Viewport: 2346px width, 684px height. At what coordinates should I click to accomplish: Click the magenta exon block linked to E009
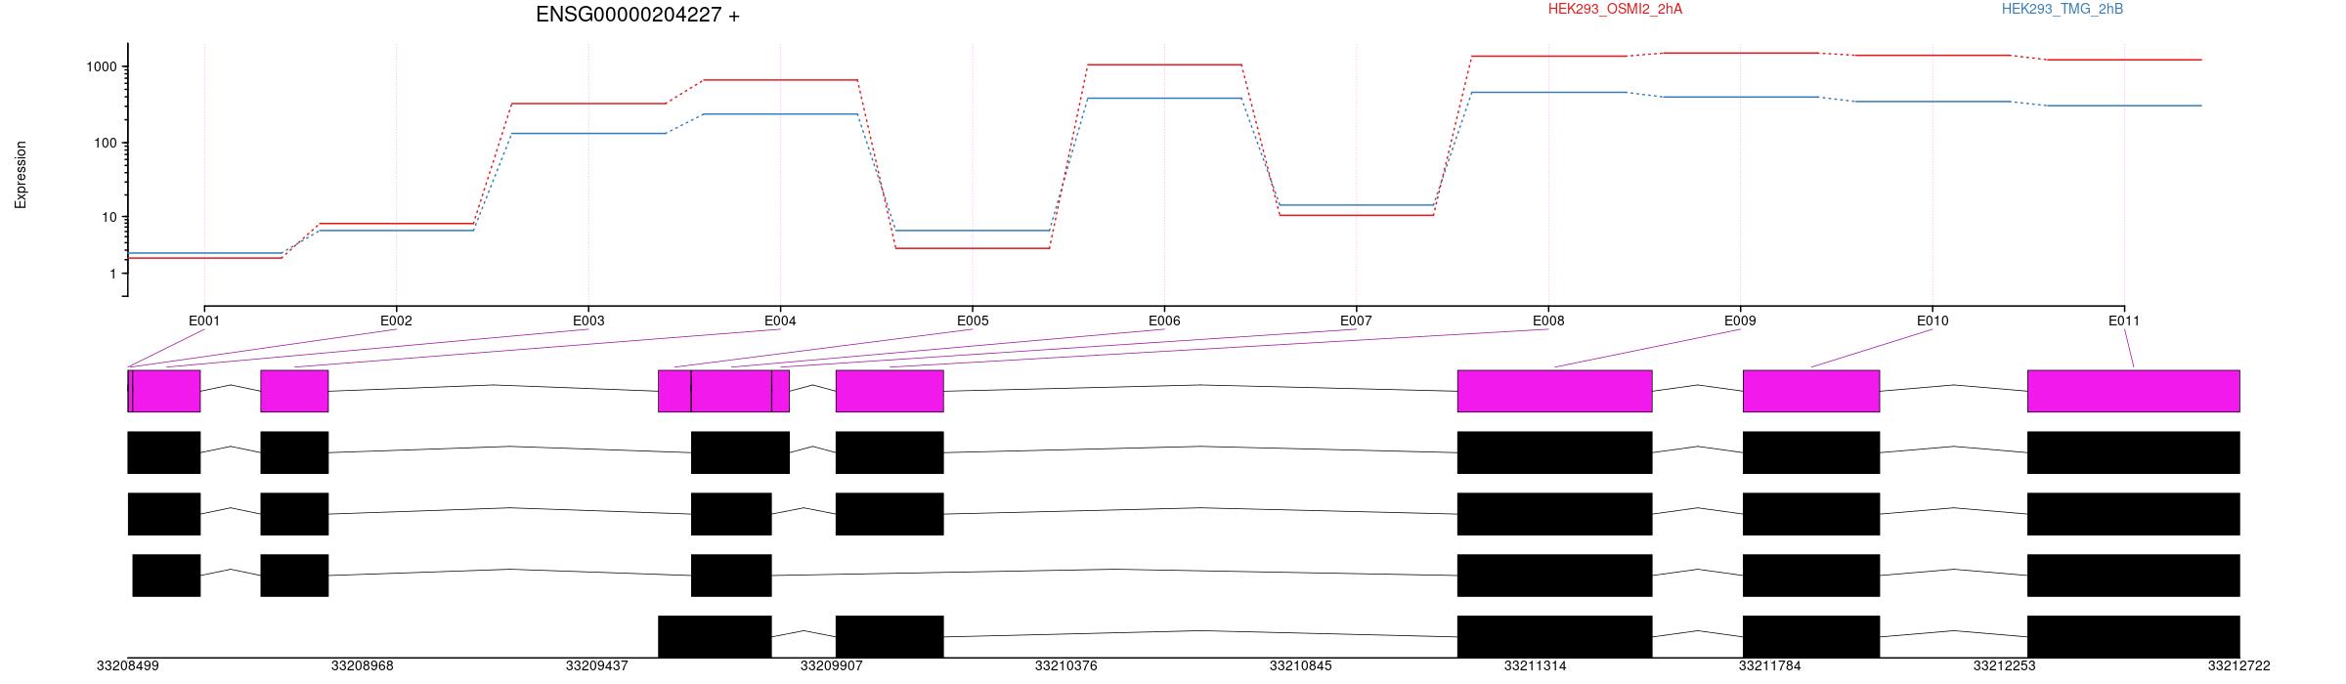pos(1555,391)
